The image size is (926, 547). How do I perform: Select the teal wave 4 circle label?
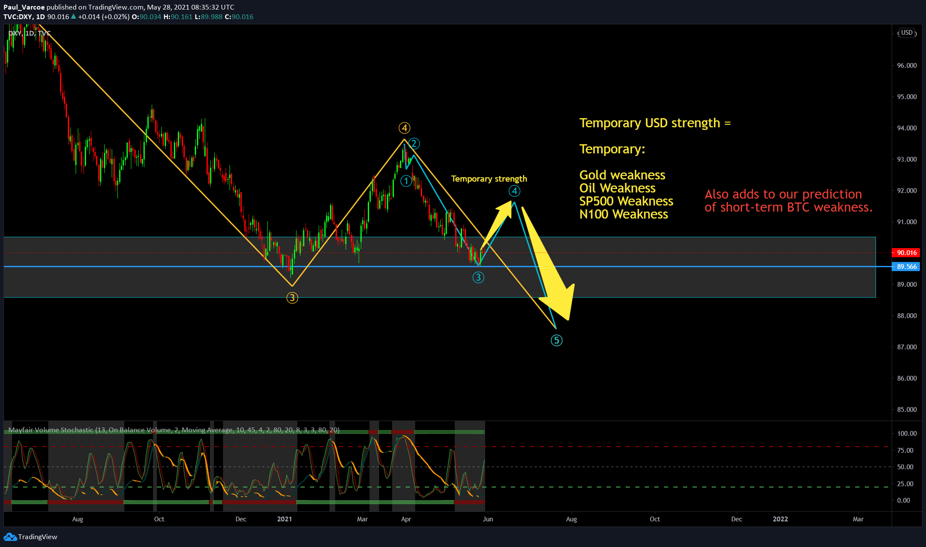point(514,191)
